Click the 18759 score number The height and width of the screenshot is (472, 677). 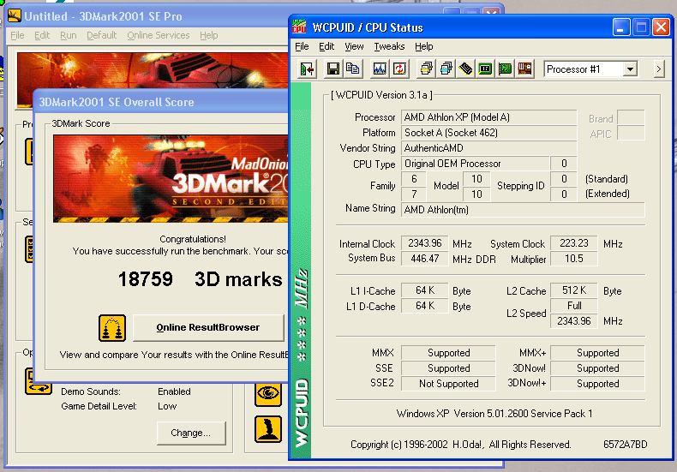[146, 279]
